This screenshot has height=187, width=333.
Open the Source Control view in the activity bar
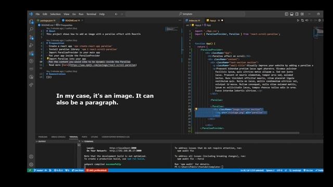pyautogui.click(x=31, y=37)
